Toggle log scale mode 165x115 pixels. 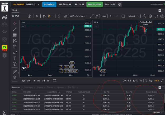(x=151, y=81)
